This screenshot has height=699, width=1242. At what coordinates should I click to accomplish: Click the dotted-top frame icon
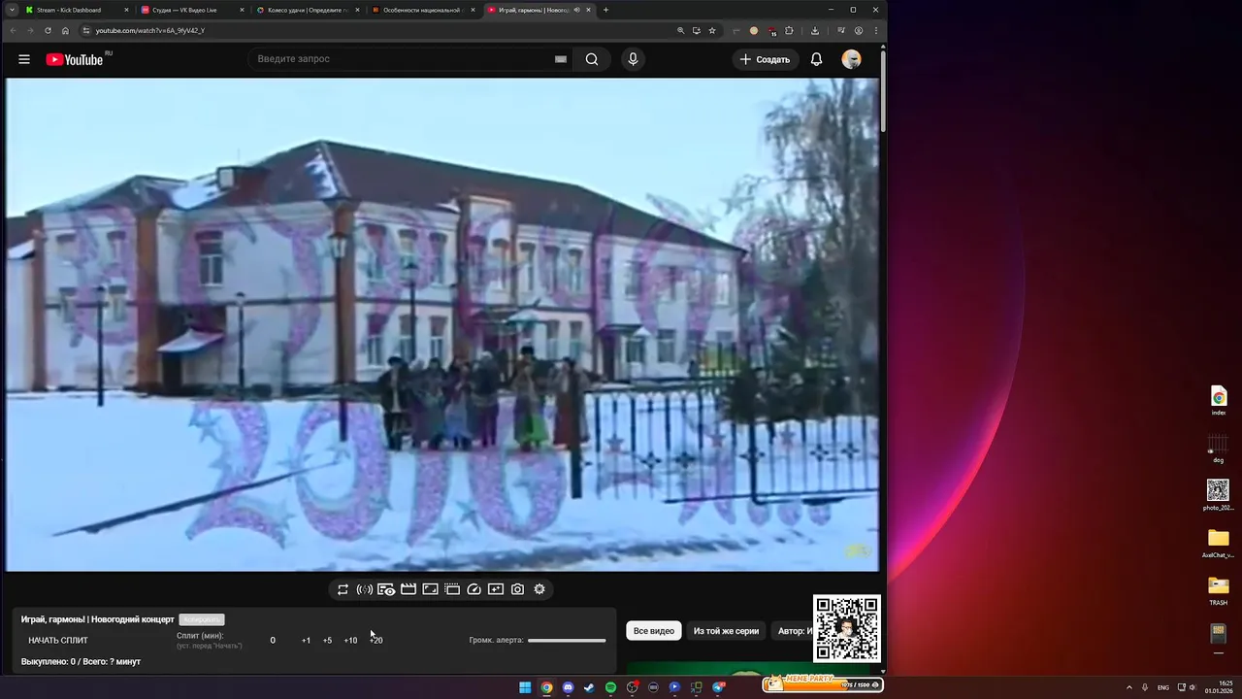pyautogui.click(x=452, y=589)
